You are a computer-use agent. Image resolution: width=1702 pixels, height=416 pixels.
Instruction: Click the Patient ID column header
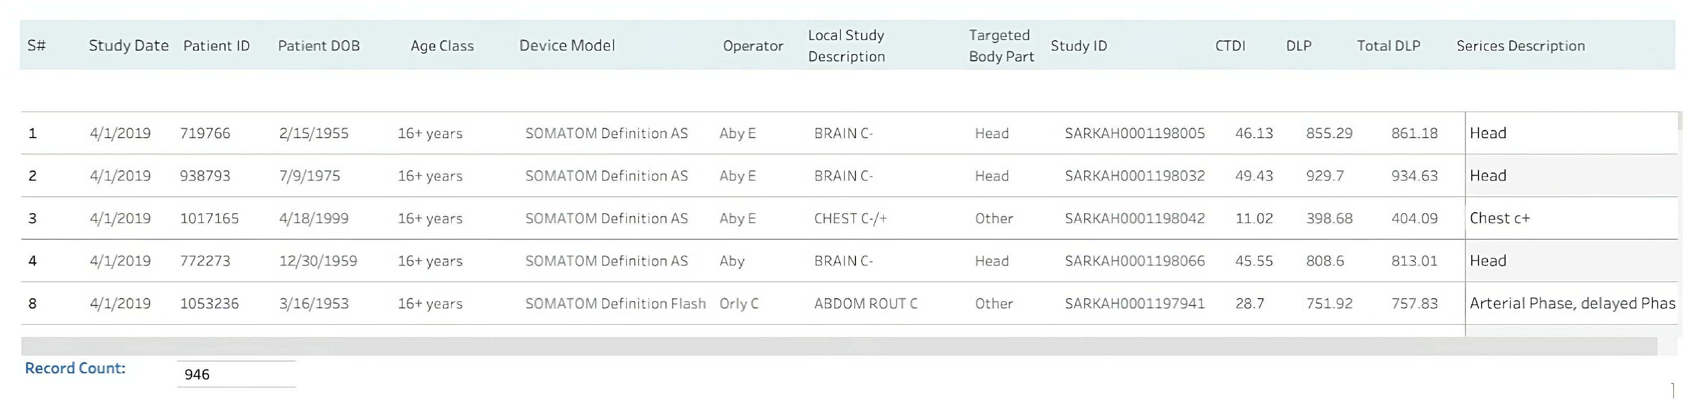pos(216,45)
